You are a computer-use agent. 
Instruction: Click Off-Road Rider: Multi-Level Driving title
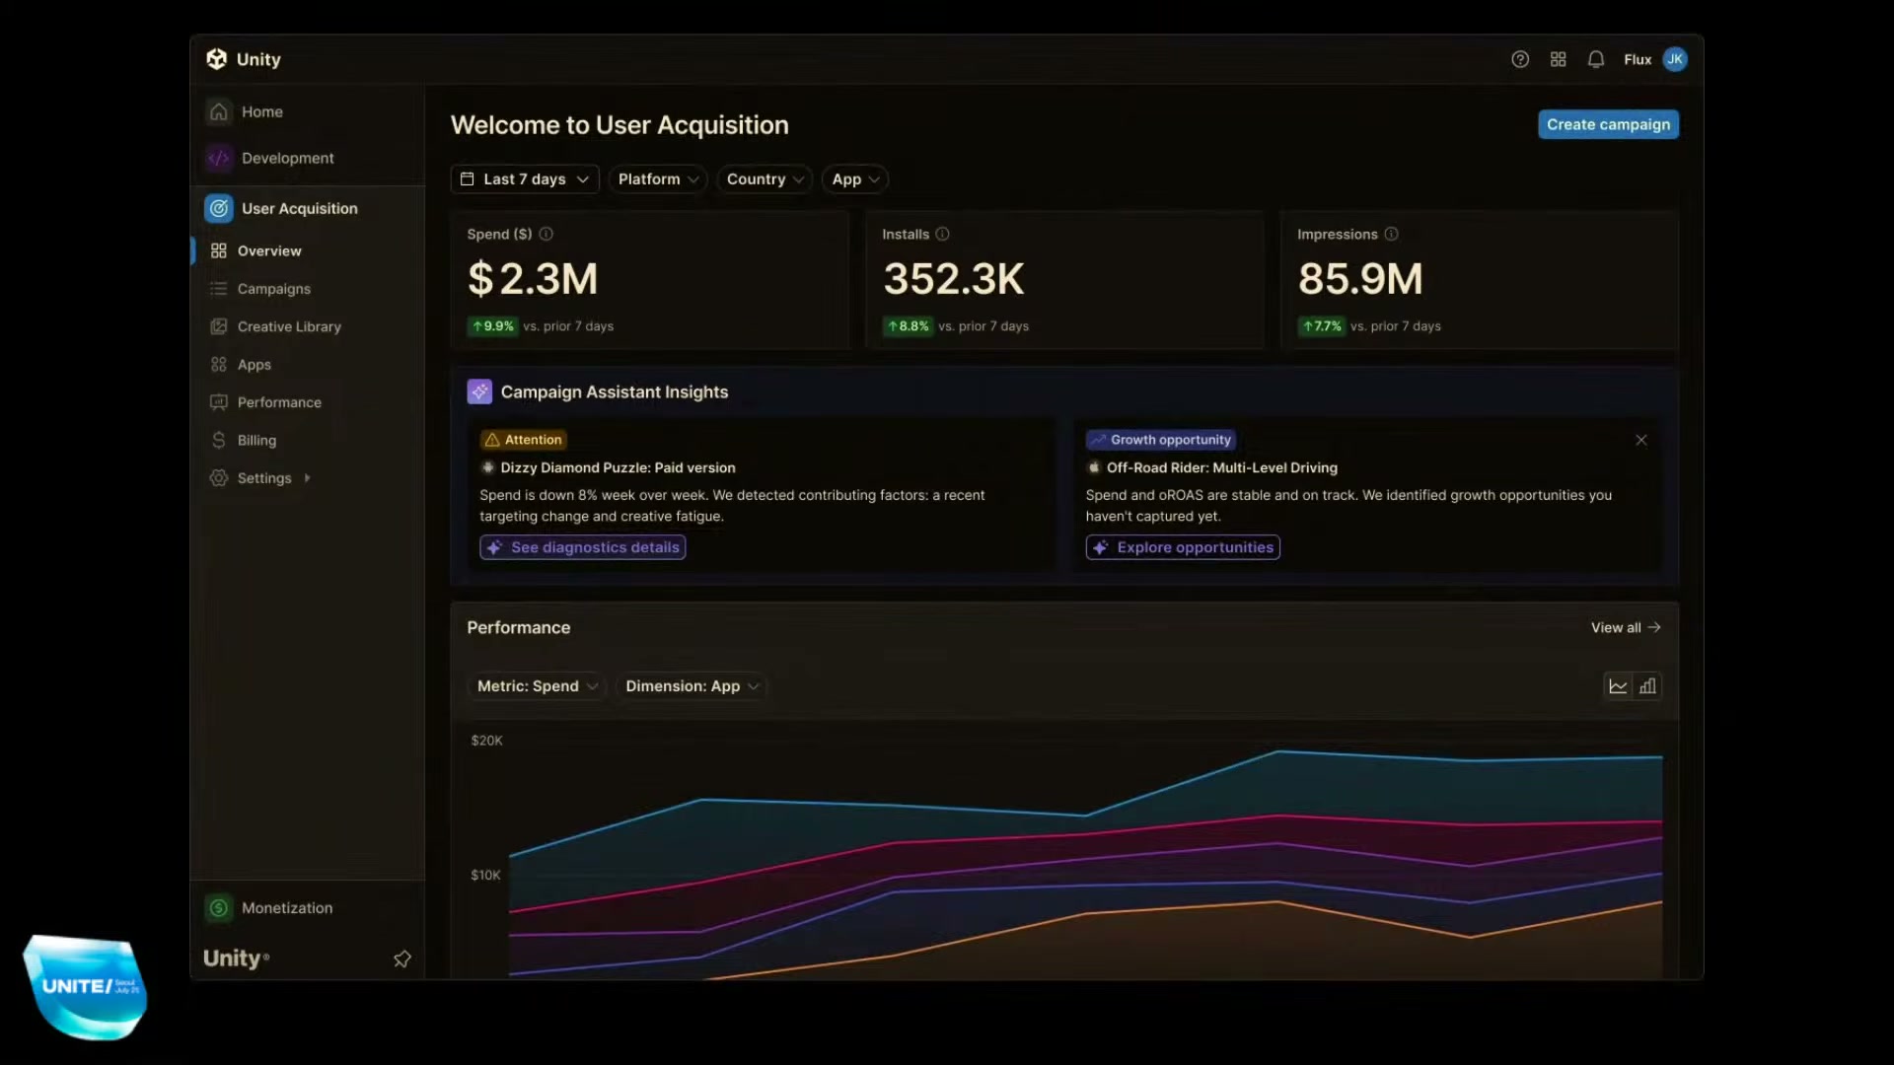click(1222, 467)
